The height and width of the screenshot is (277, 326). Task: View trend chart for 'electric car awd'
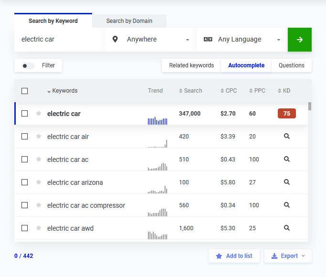click(158, 235)
